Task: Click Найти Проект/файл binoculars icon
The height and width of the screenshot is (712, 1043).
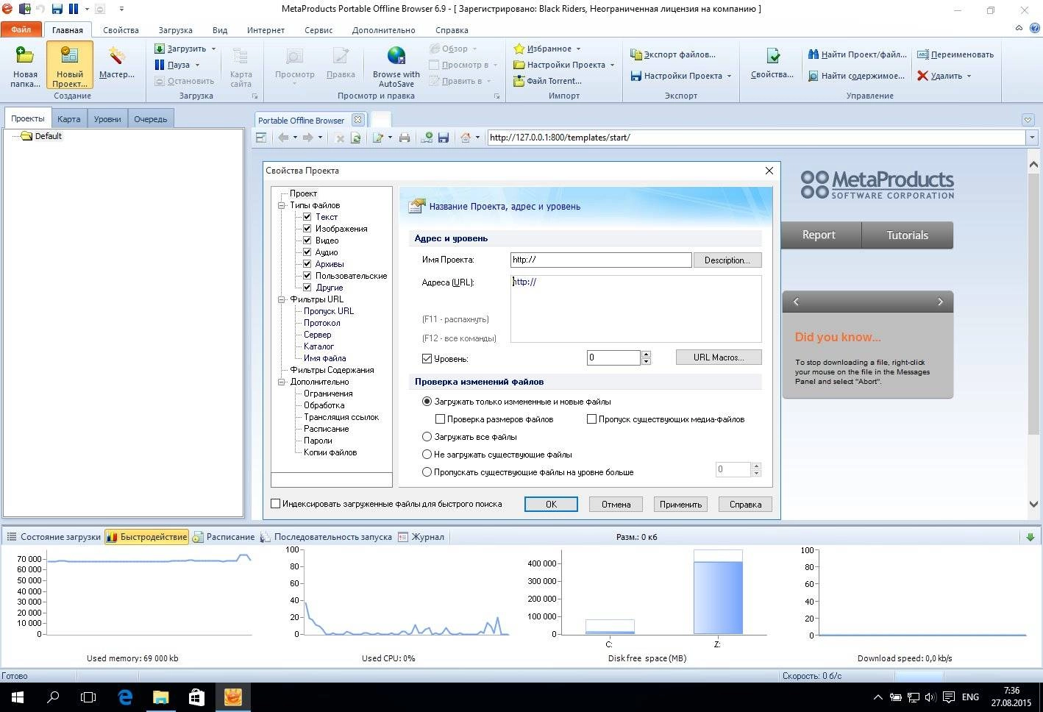Action: tap(814, 54)
